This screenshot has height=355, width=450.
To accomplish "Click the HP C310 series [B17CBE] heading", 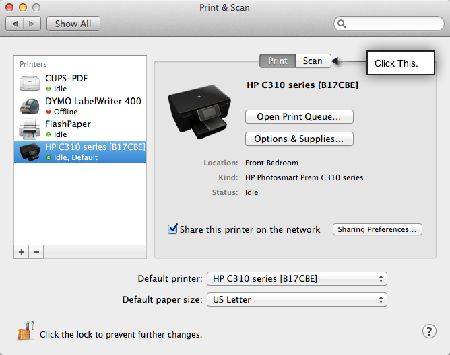I will coord(302,85).
